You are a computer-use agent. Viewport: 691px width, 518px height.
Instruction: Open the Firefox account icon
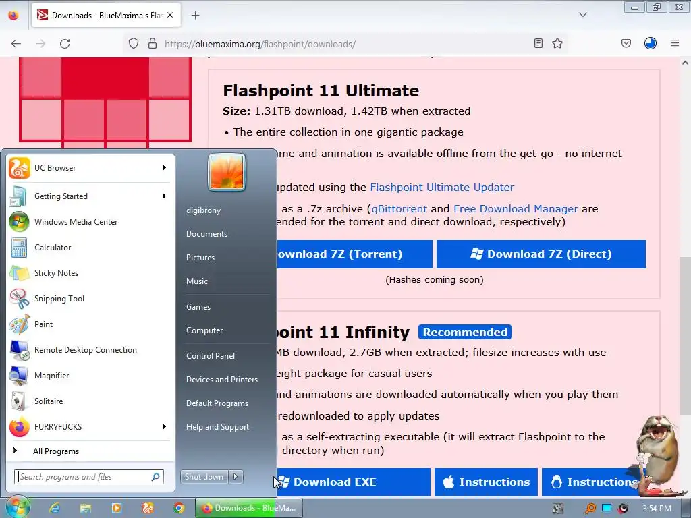point(651,43)
